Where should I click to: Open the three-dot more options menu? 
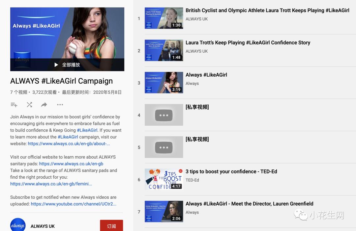pyautogui.click(x=60, y=105)
